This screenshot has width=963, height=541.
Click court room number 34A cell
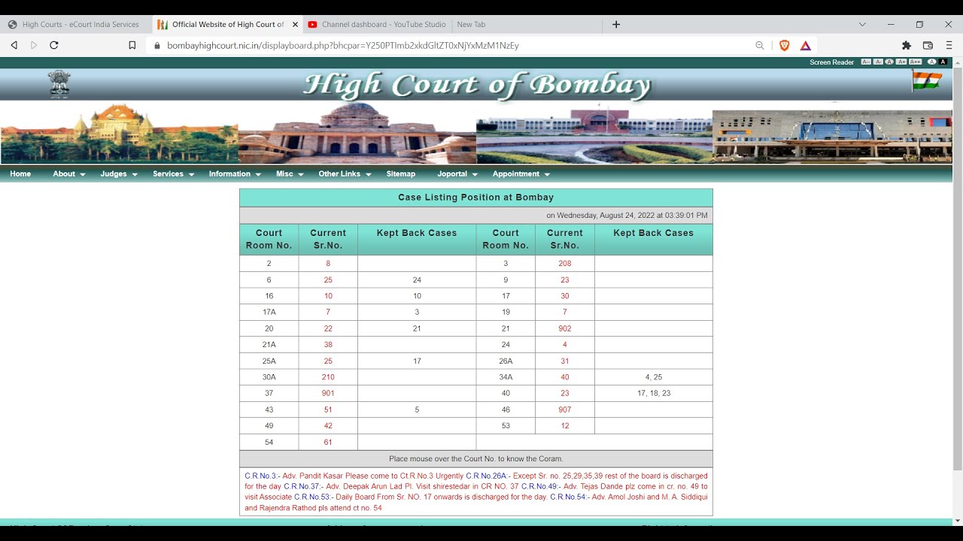(x=506, y=377)
